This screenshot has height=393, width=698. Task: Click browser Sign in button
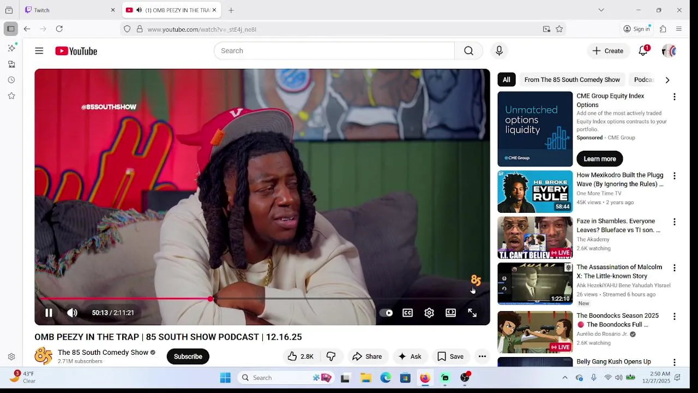[637, 29]
